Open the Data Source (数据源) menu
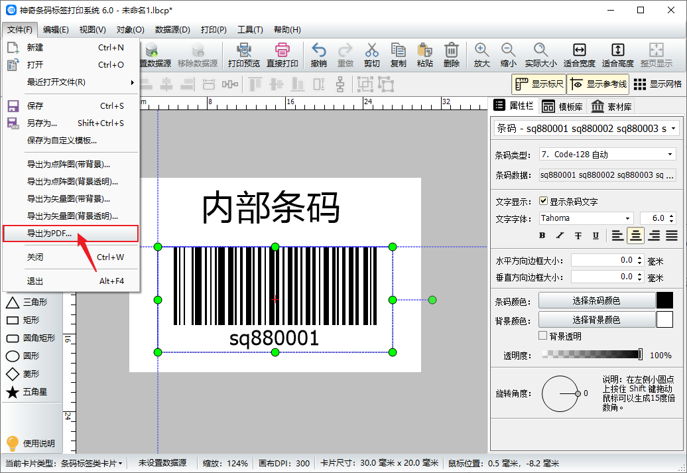The height and width of the screenshot is (473, 687). point(172,30)
